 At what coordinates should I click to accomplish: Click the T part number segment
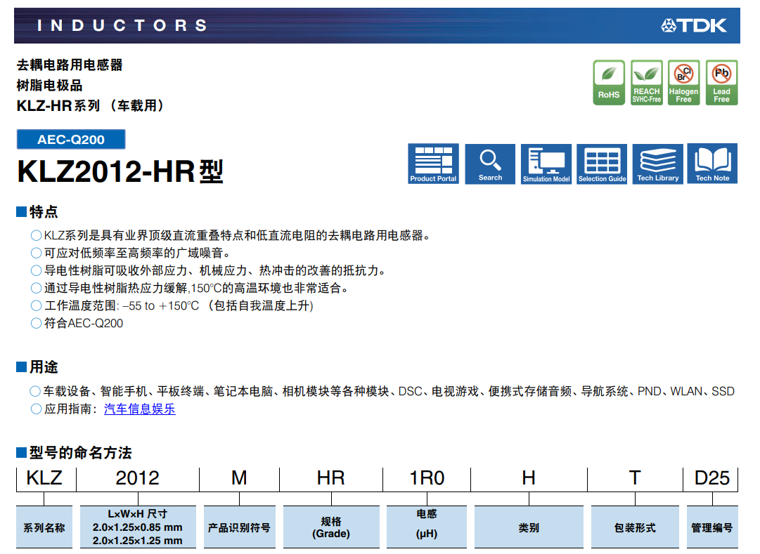[x=635, y=478]
